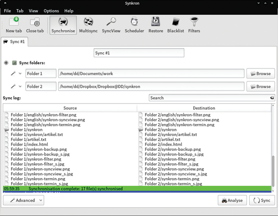Image resolution: width=278 pixels, height=216 pixels.
Task: Click file icon of Folder 1/index.html
Action: pos(7,144)
